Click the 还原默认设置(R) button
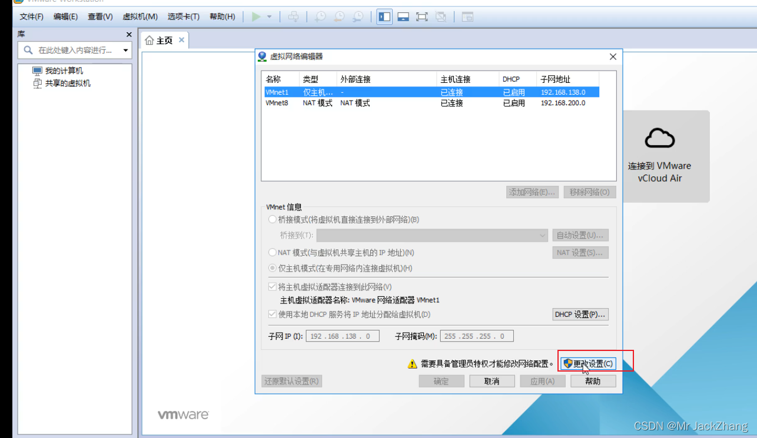 [x=292, y=381]
